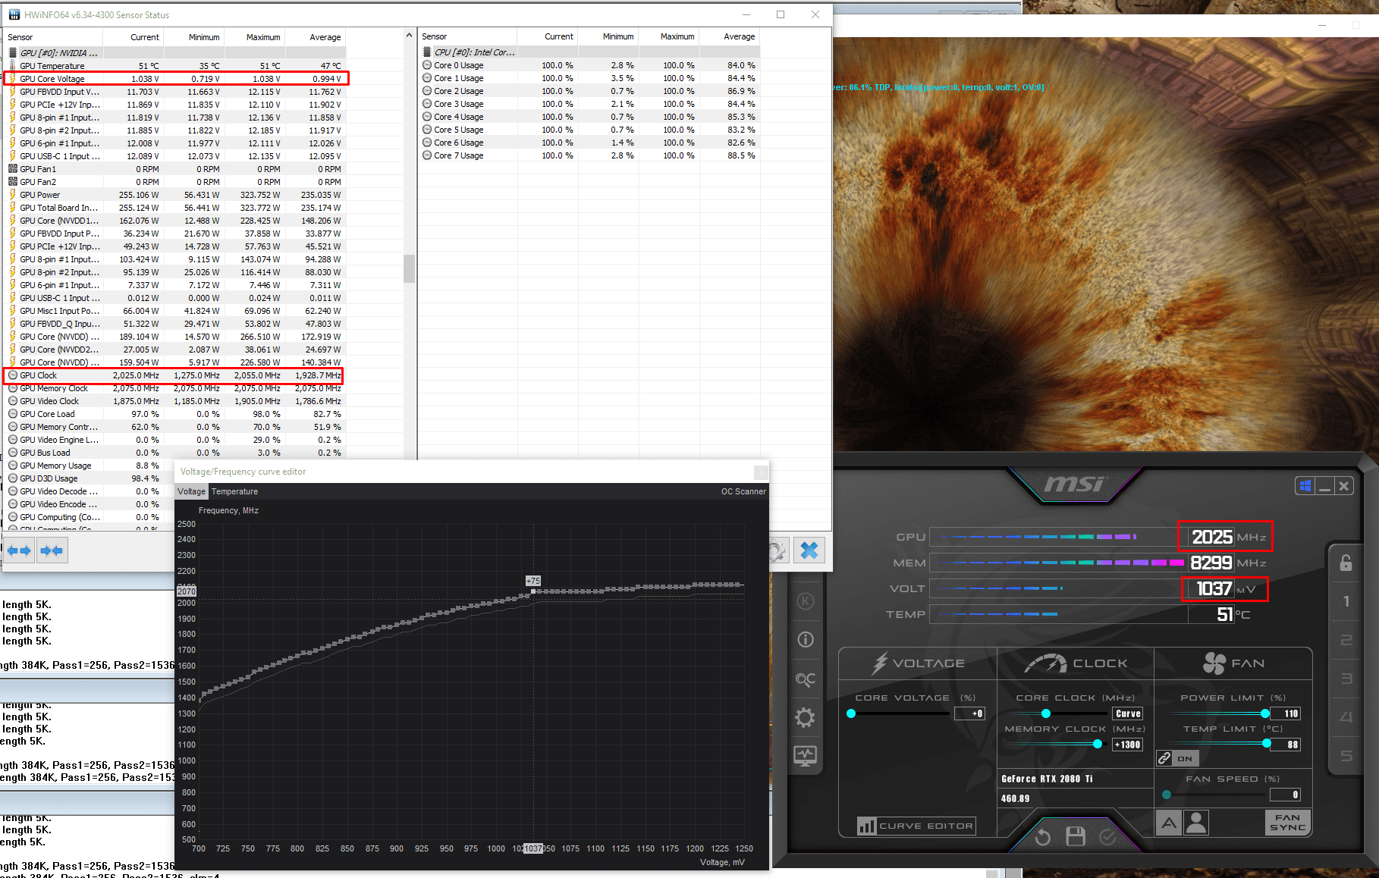Open Afterburner hardware monitor icon
The image size is (1379, 878).
click(x=805, y=756)
